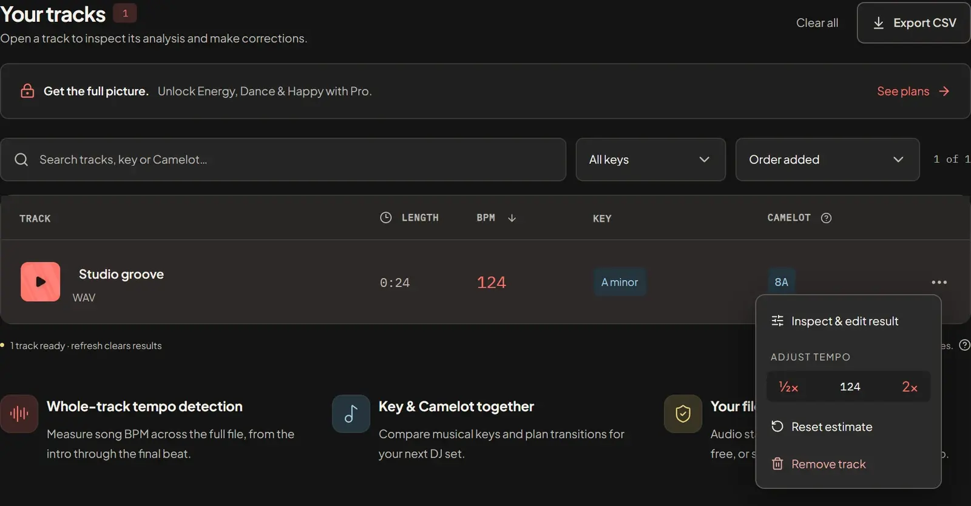Open the three-dot menu for Studio groove

click(939, 282)
